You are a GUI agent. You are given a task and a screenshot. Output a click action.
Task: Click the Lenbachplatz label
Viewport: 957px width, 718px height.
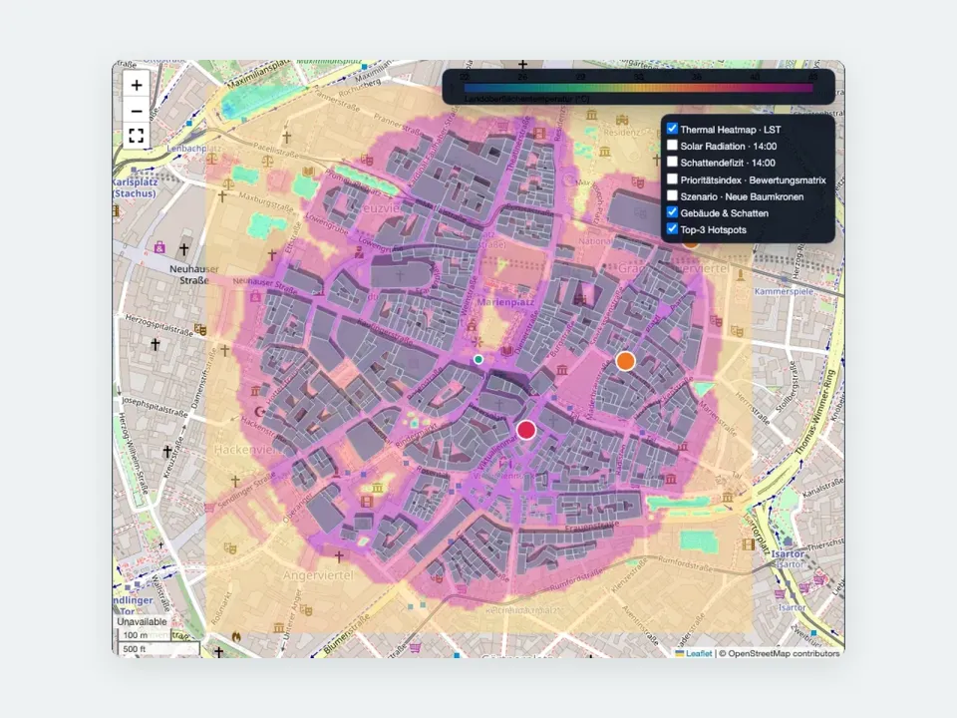(194, 149)
